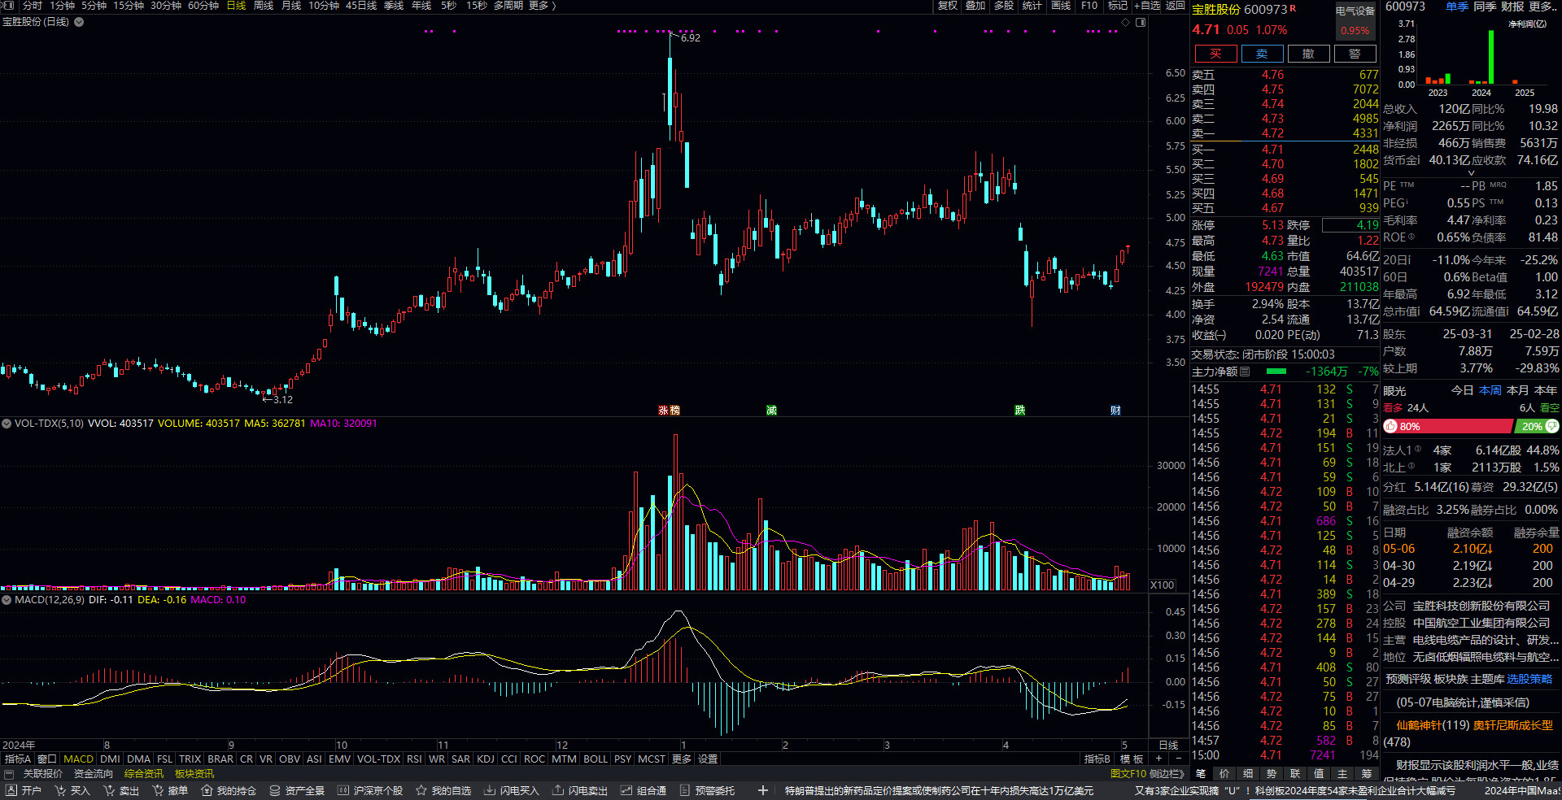
Task: Click the 开户 account icon in the bottom toolbar
Action: point(11,790)
